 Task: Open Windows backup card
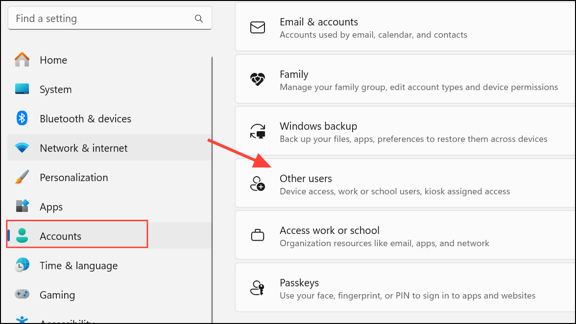(405, 131)
